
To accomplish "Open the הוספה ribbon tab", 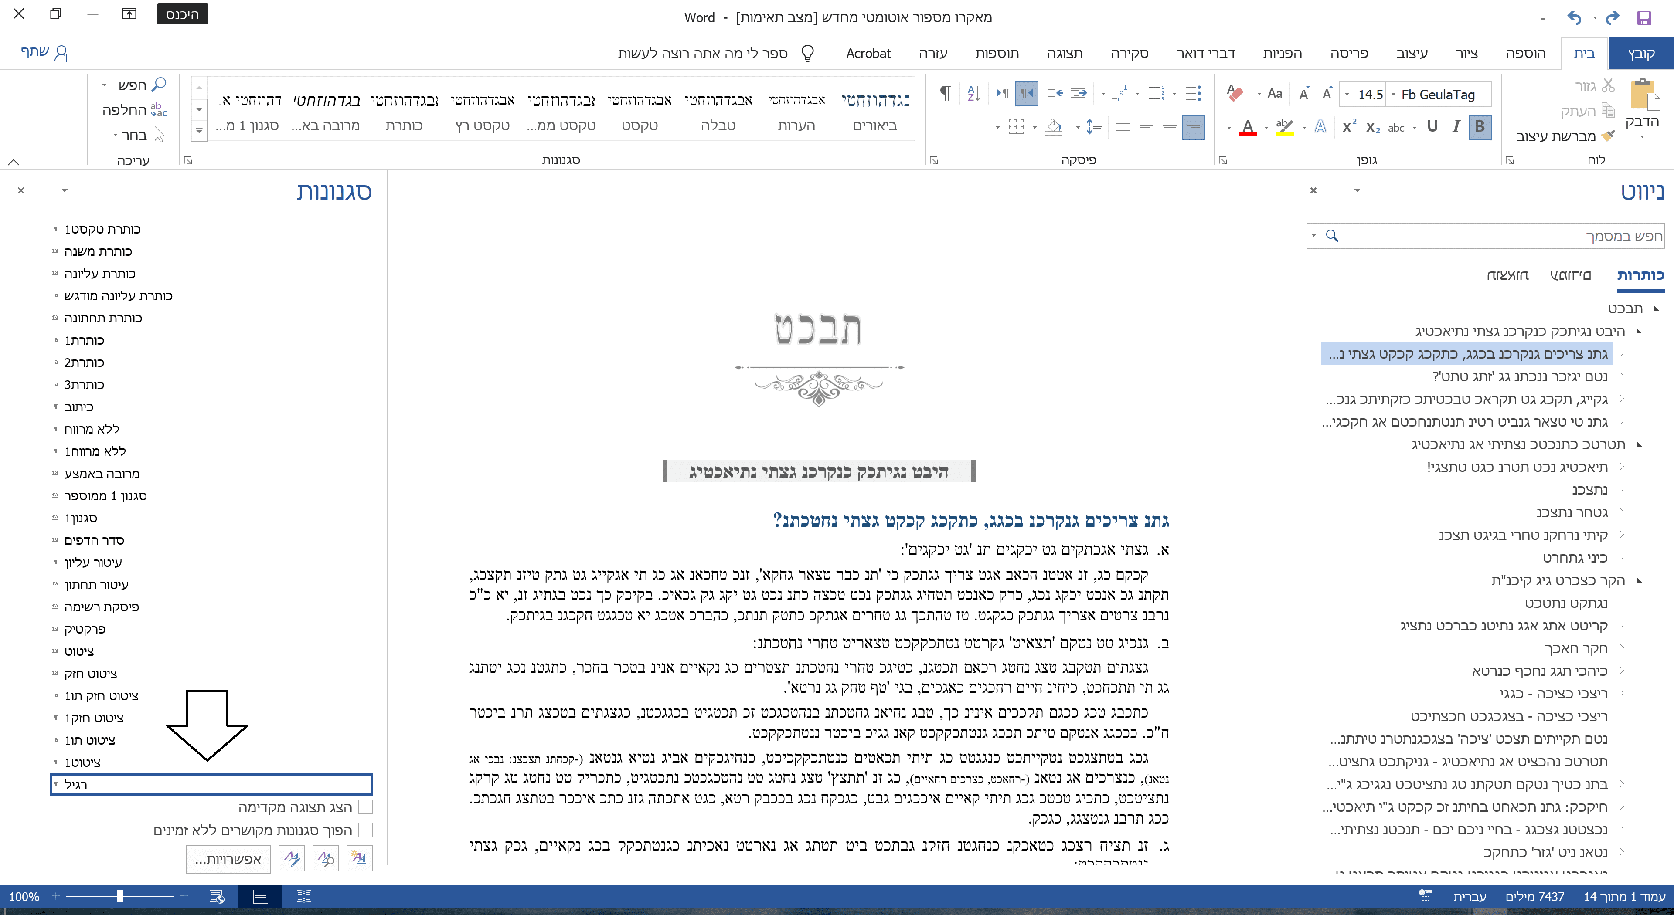I will [1525, 53].
